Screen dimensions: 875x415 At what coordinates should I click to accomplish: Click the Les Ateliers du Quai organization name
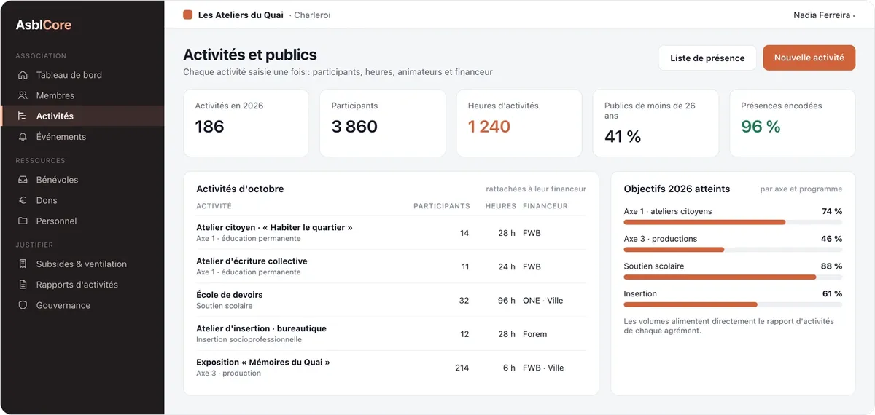click(241, 15)
